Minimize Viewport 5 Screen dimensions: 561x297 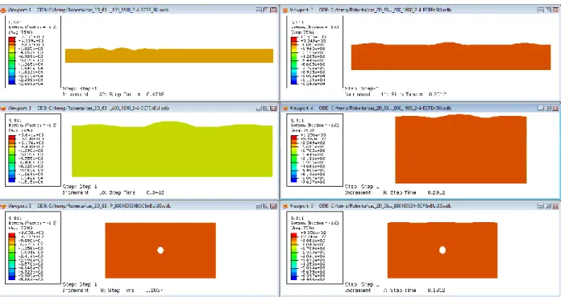[259, 206]
